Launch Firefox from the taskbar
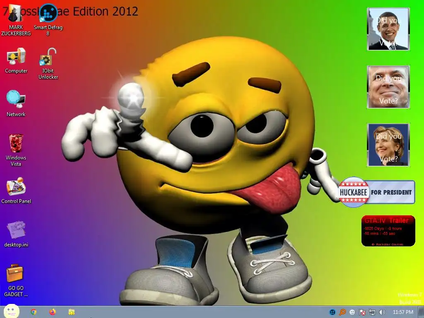Viewport: 424px width, 318px height. tap(53, 312)
